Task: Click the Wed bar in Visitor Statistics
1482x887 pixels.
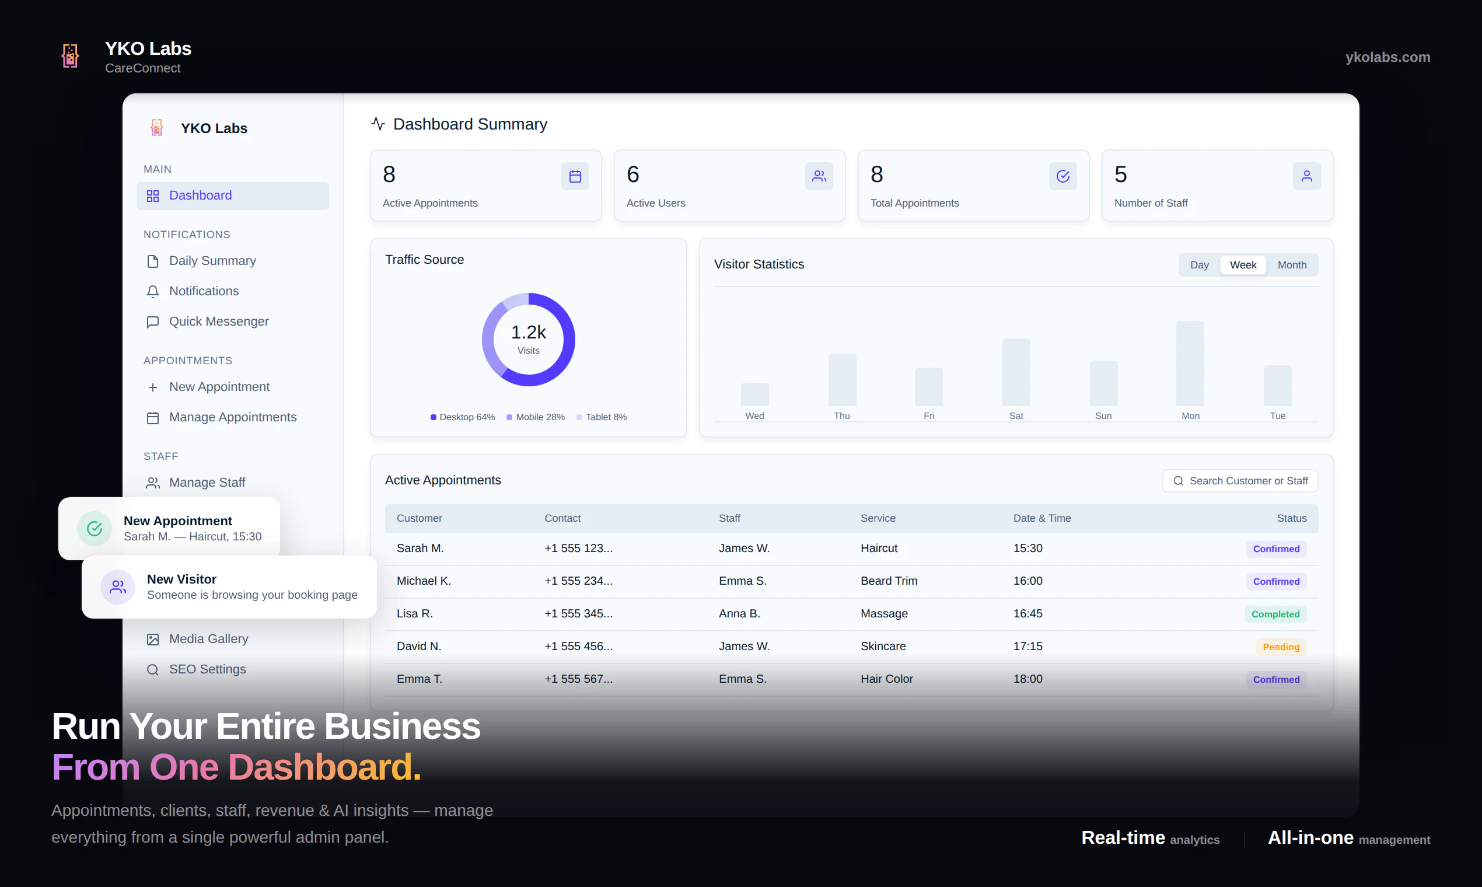Action: pyautogui.click(x=755, y=394)
